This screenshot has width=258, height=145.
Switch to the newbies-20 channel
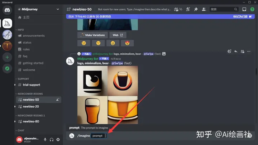(x=31, y=106)
